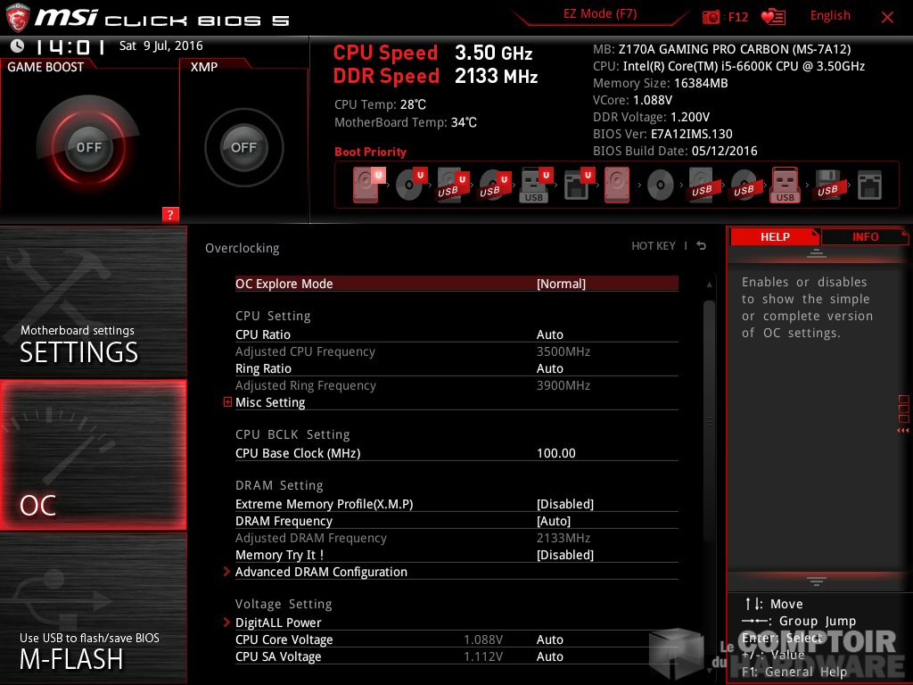Select the Ring Ratio Auto value

(x=549, y=368)
